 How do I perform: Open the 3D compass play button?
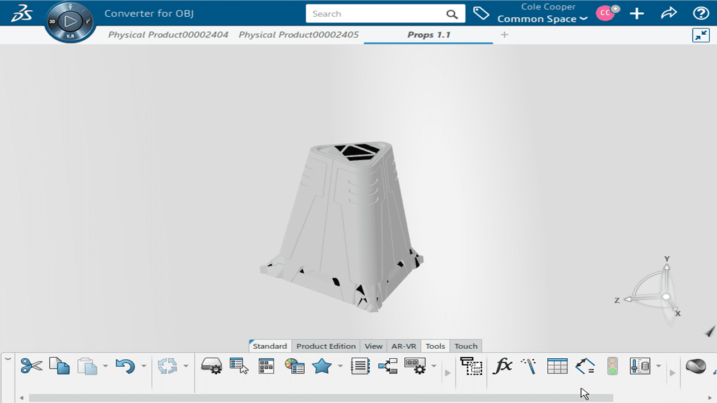71,21
